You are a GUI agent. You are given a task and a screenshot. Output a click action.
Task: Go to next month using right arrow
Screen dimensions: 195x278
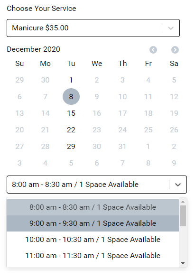[175, 50]
